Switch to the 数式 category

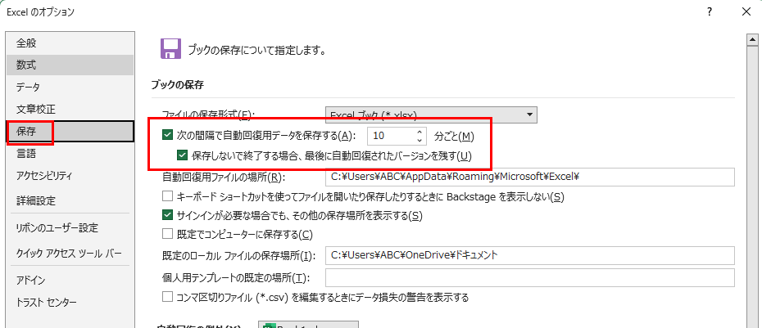(x=26, y=65)
